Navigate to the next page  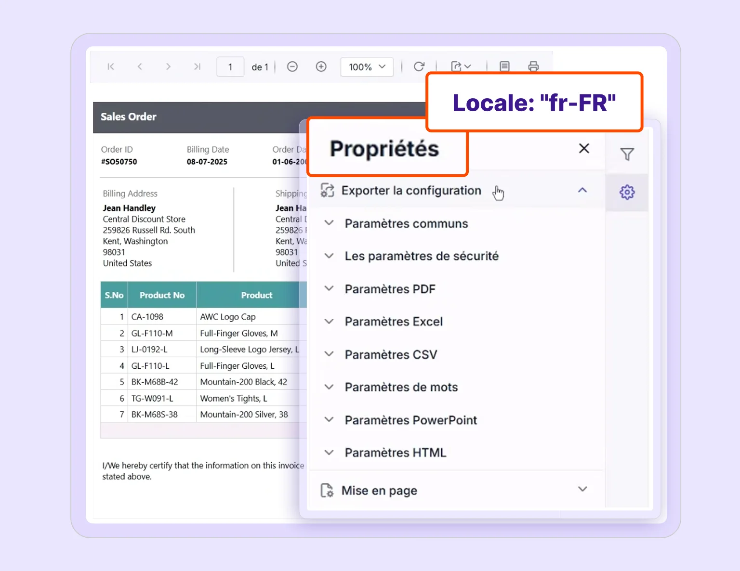click(168, 66)
